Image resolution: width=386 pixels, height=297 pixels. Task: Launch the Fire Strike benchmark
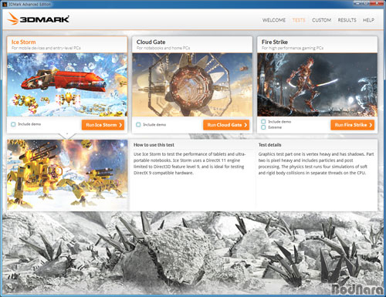(x=352, y=125)
